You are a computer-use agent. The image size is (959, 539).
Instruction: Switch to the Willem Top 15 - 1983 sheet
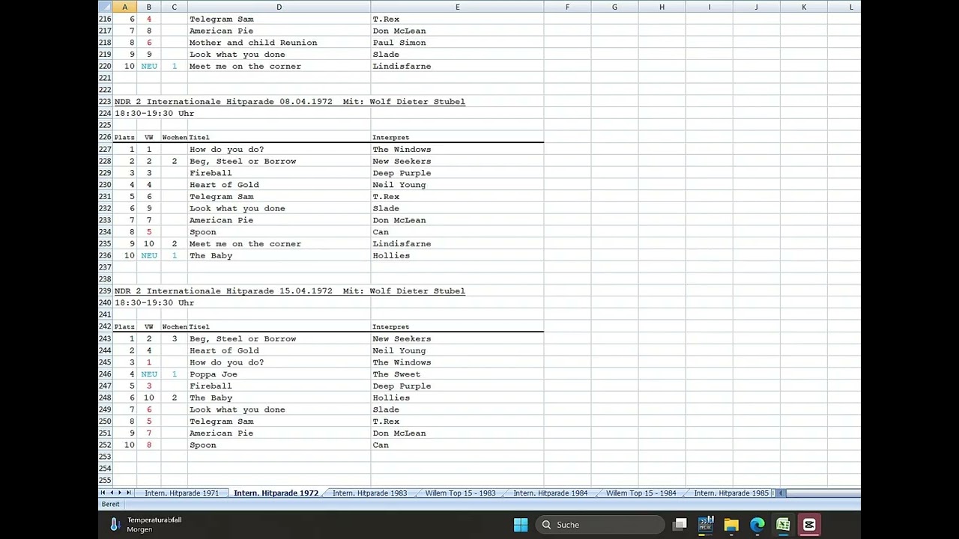460,493
